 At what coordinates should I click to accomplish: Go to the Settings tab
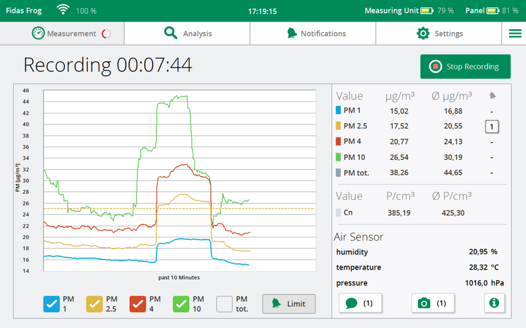click(x=439, y=34)
